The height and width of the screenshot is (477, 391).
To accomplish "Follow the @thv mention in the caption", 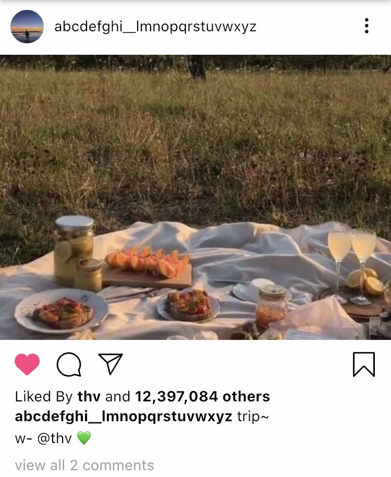I will pos(54,438).
